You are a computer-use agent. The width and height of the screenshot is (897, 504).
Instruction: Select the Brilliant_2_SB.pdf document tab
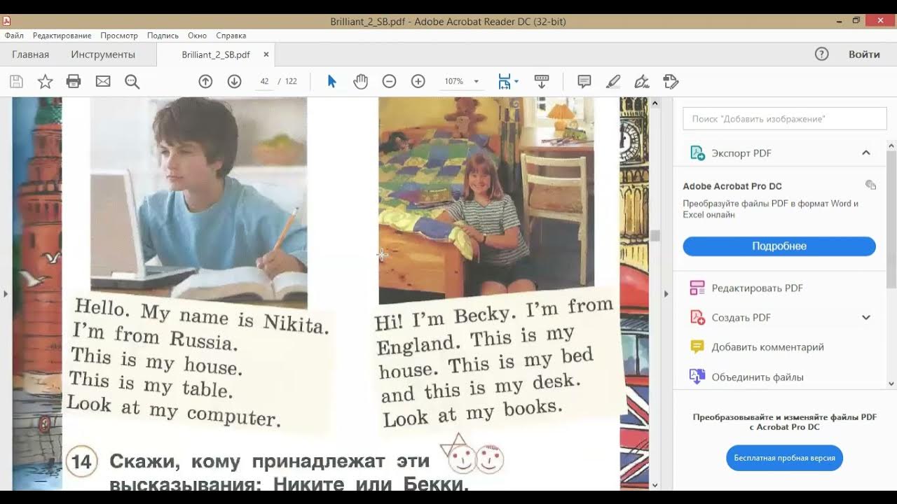coord(216,55)
